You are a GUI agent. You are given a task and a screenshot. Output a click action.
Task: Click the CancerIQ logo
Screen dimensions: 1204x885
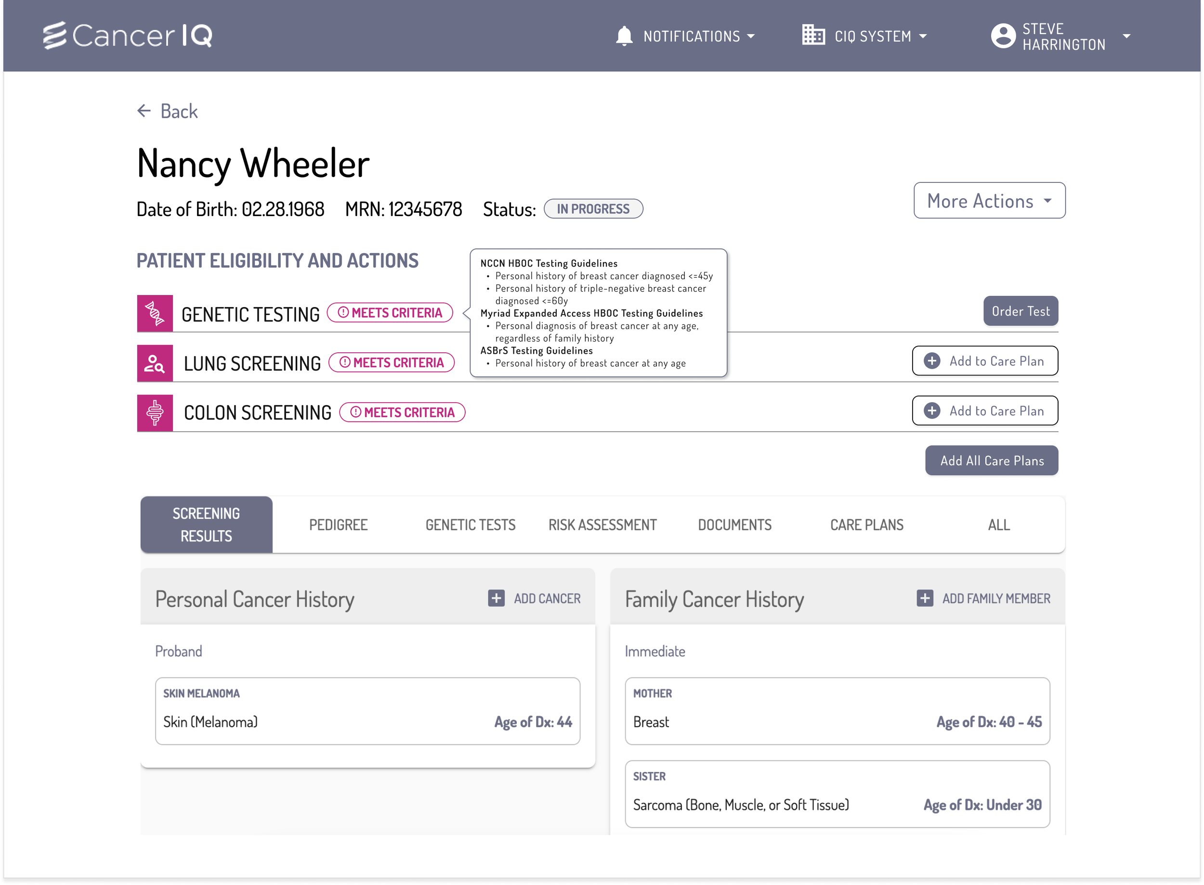[128, 36]
